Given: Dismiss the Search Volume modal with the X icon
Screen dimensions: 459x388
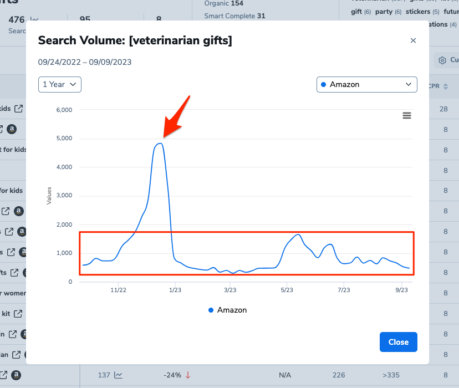Looking at the screenshot, I should (412, 40).
